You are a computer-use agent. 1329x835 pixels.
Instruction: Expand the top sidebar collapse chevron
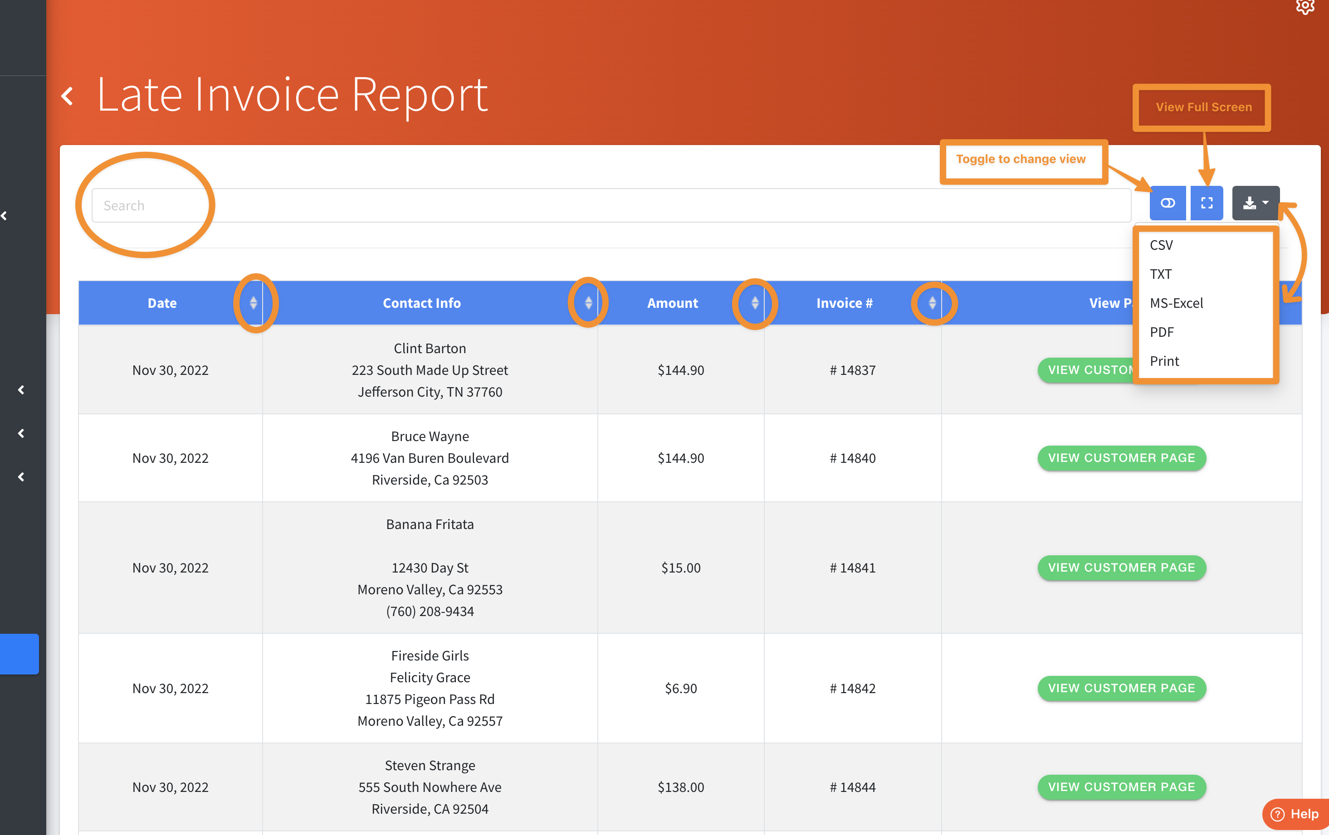[5, 216]
